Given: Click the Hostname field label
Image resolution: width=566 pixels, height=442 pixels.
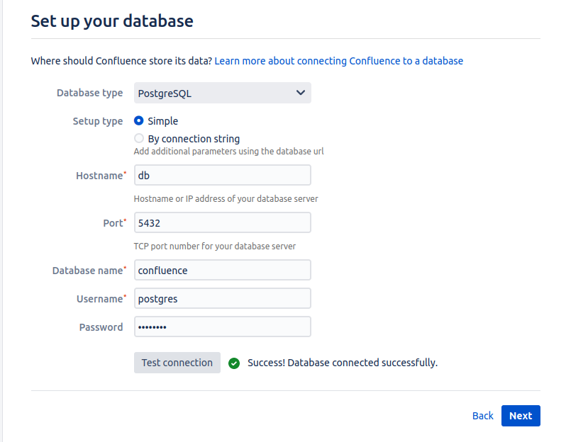Looking at the screenshot, I should (x=101, y=176).
